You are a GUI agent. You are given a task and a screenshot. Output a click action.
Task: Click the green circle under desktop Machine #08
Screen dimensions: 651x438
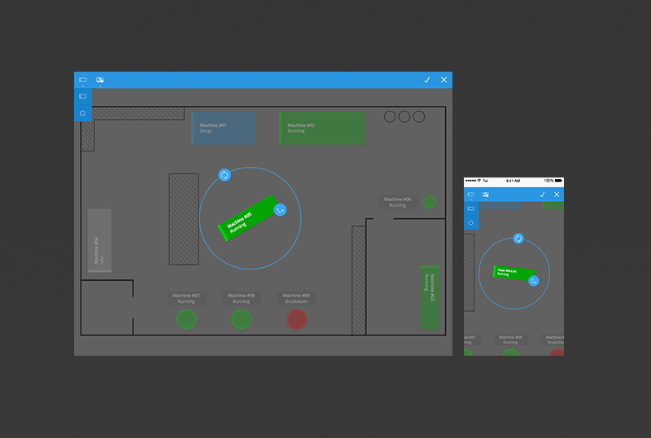tap(241, 320)
